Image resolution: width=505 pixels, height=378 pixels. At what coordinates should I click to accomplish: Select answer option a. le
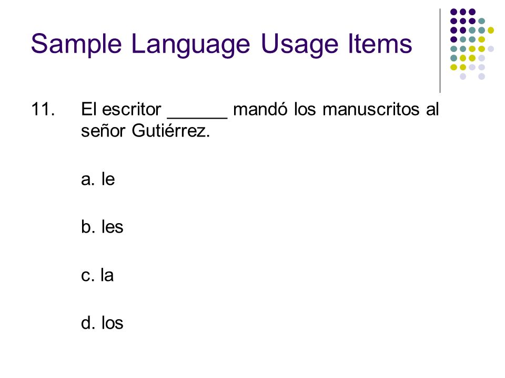(98, 178)
